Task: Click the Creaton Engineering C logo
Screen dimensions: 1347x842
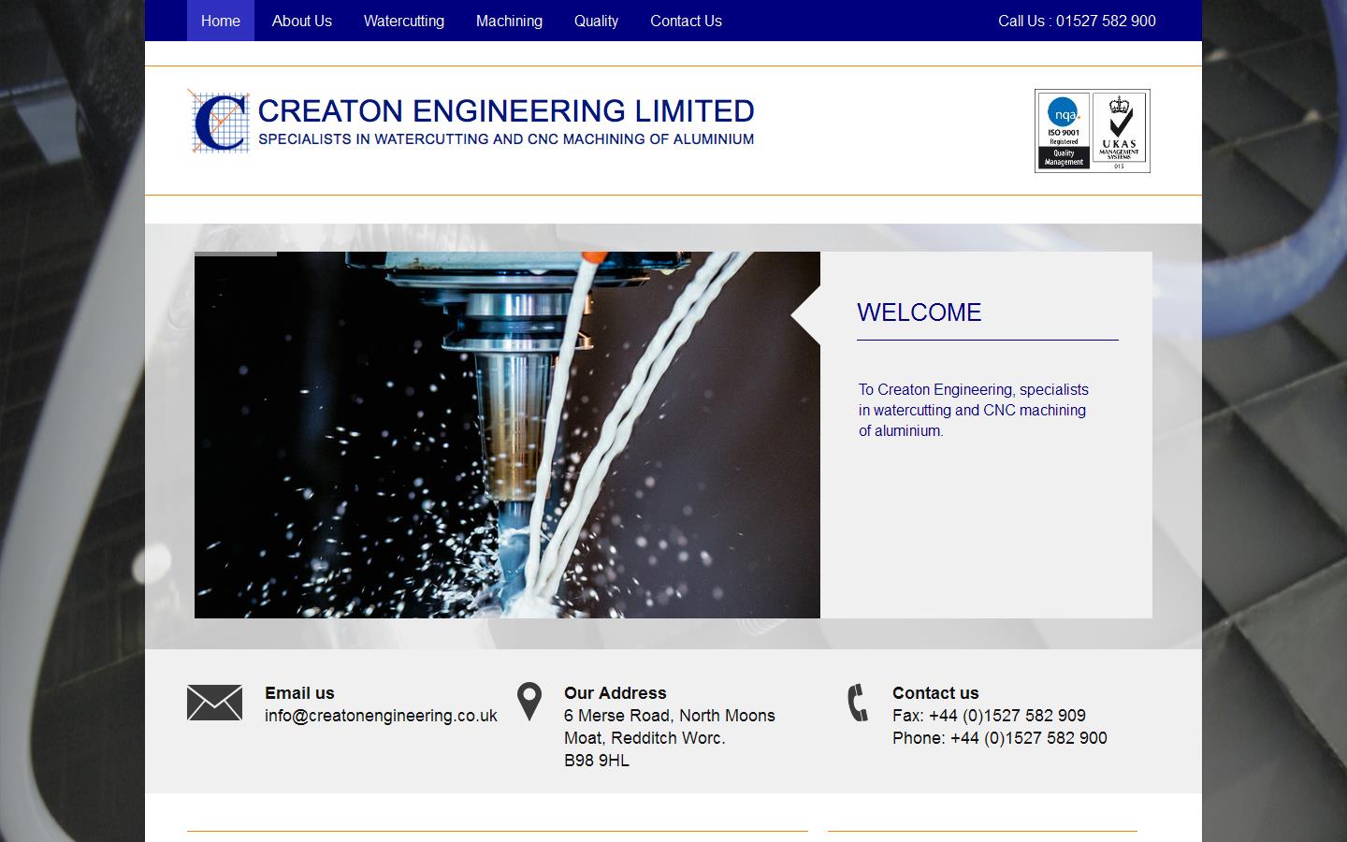Action: 219,122
